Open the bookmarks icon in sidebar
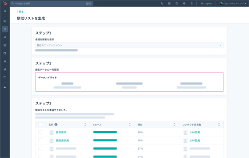 click(5, 11)
